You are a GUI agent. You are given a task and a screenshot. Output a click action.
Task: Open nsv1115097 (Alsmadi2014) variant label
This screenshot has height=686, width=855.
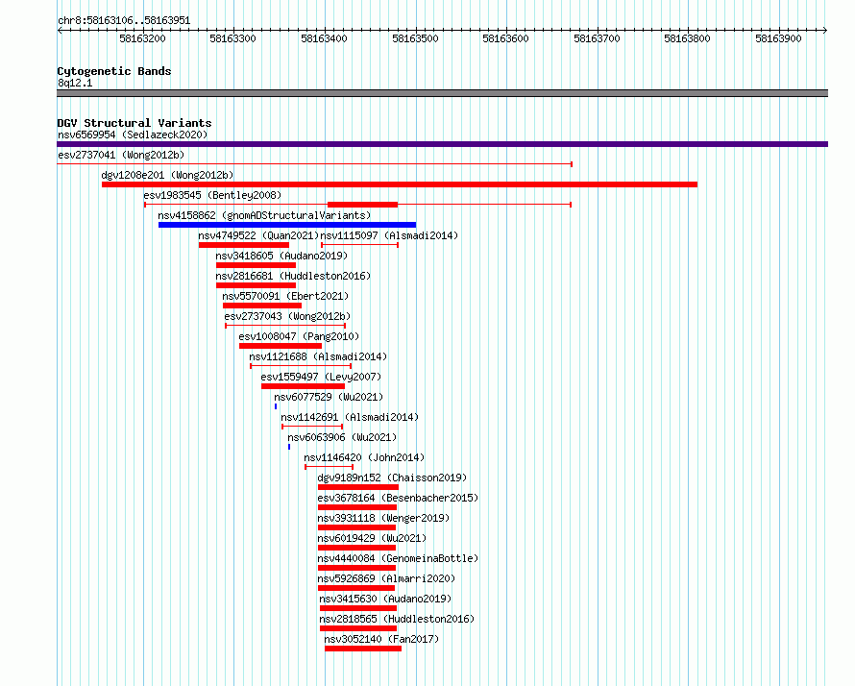point(389,235)
